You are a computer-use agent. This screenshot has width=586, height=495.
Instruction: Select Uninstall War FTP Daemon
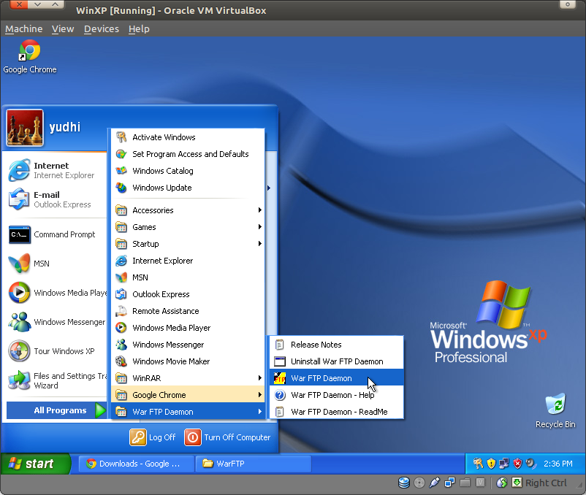(336, 361)
